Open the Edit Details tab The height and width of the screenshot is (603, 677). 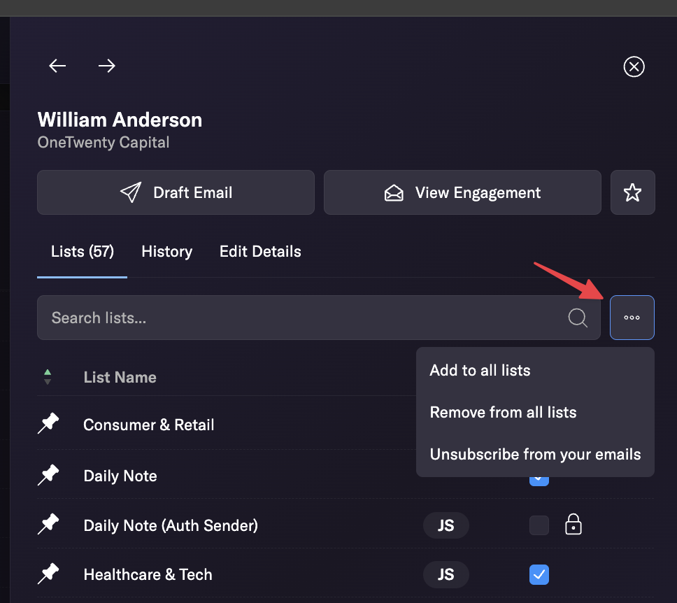[260, 251]
